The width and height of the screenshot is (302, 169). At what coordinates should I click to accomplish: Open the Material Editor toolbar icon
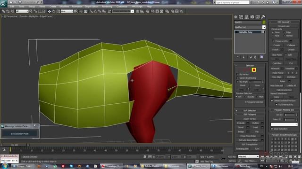pyautogui.click(x=167, y=11)
